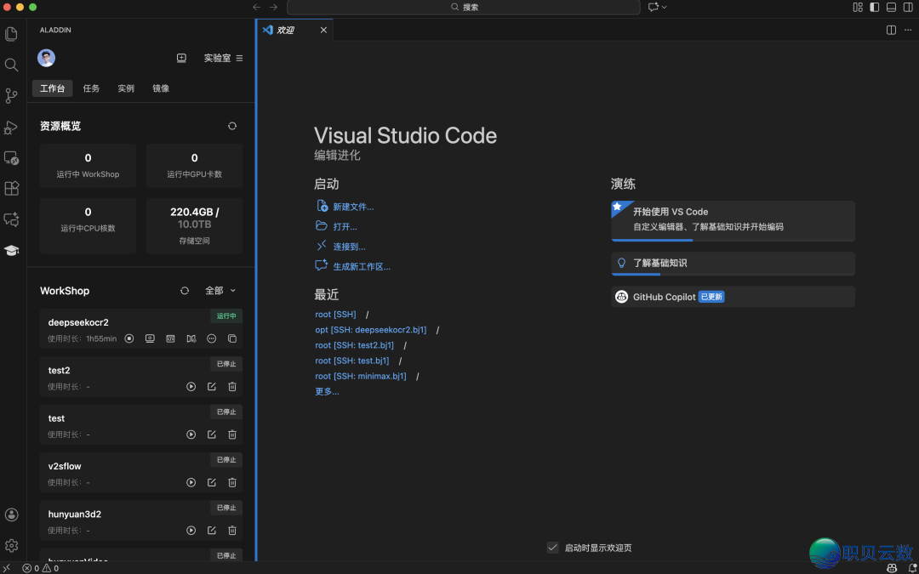The width and height of the screenshot is (919, 574).
Task: Edit the test workshop with pencil icon
Action: point(212,435)
